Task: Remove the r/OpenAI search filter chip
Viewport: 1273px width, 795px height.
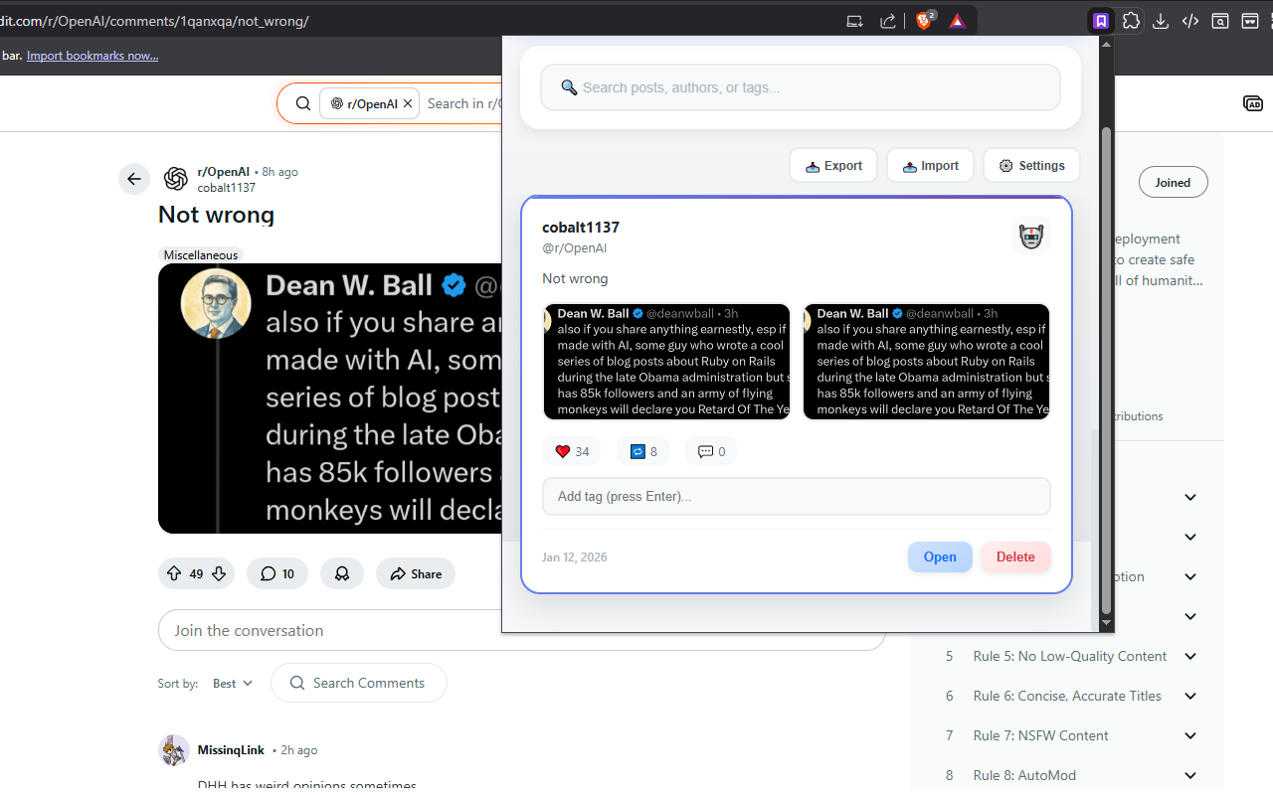Action: [408, 103]
